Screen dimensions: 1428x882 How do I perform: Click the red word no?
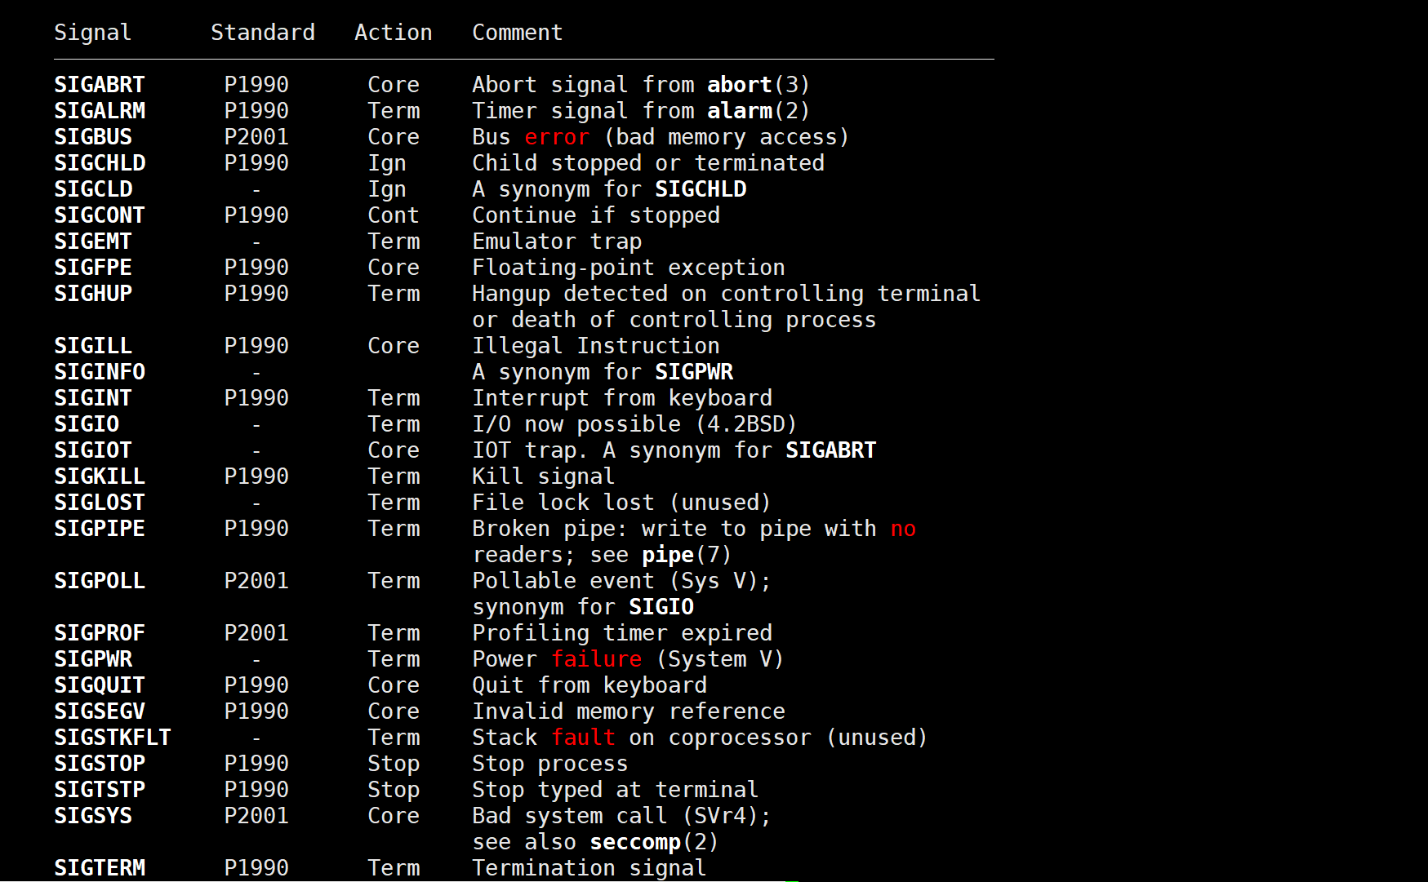click(x=903, y=529)
